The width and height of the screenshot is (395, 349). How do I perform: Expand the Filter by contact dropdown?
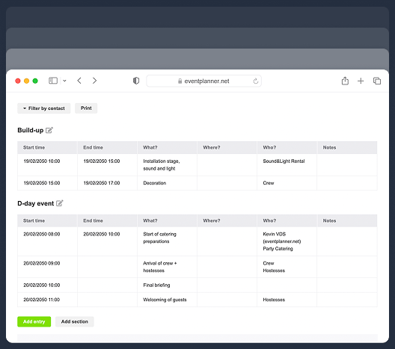tap(44, 108)
